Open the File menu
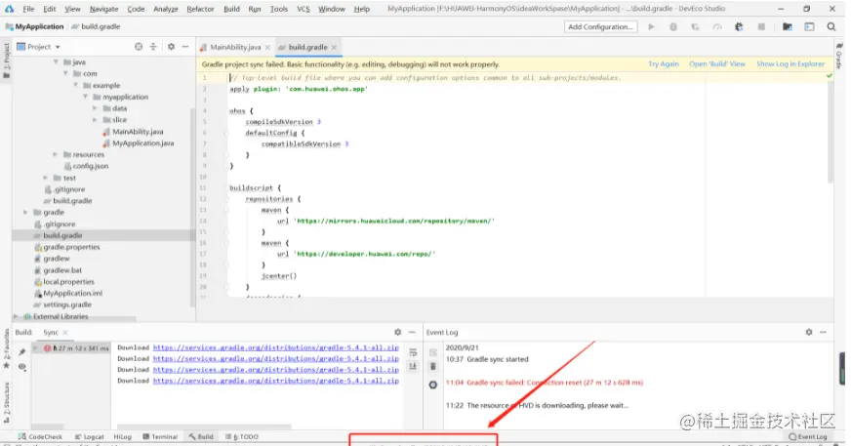Image resolution: width=851 pixels, height=446 pixels. click(x=28, y=9)
